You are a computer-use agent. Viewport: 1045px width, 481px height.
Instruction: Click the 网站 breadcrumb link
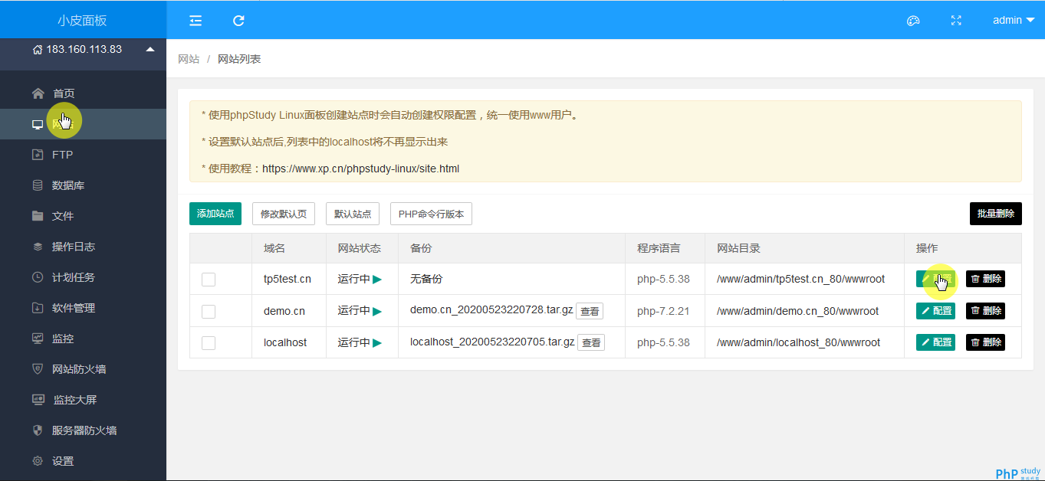[189, 59]
